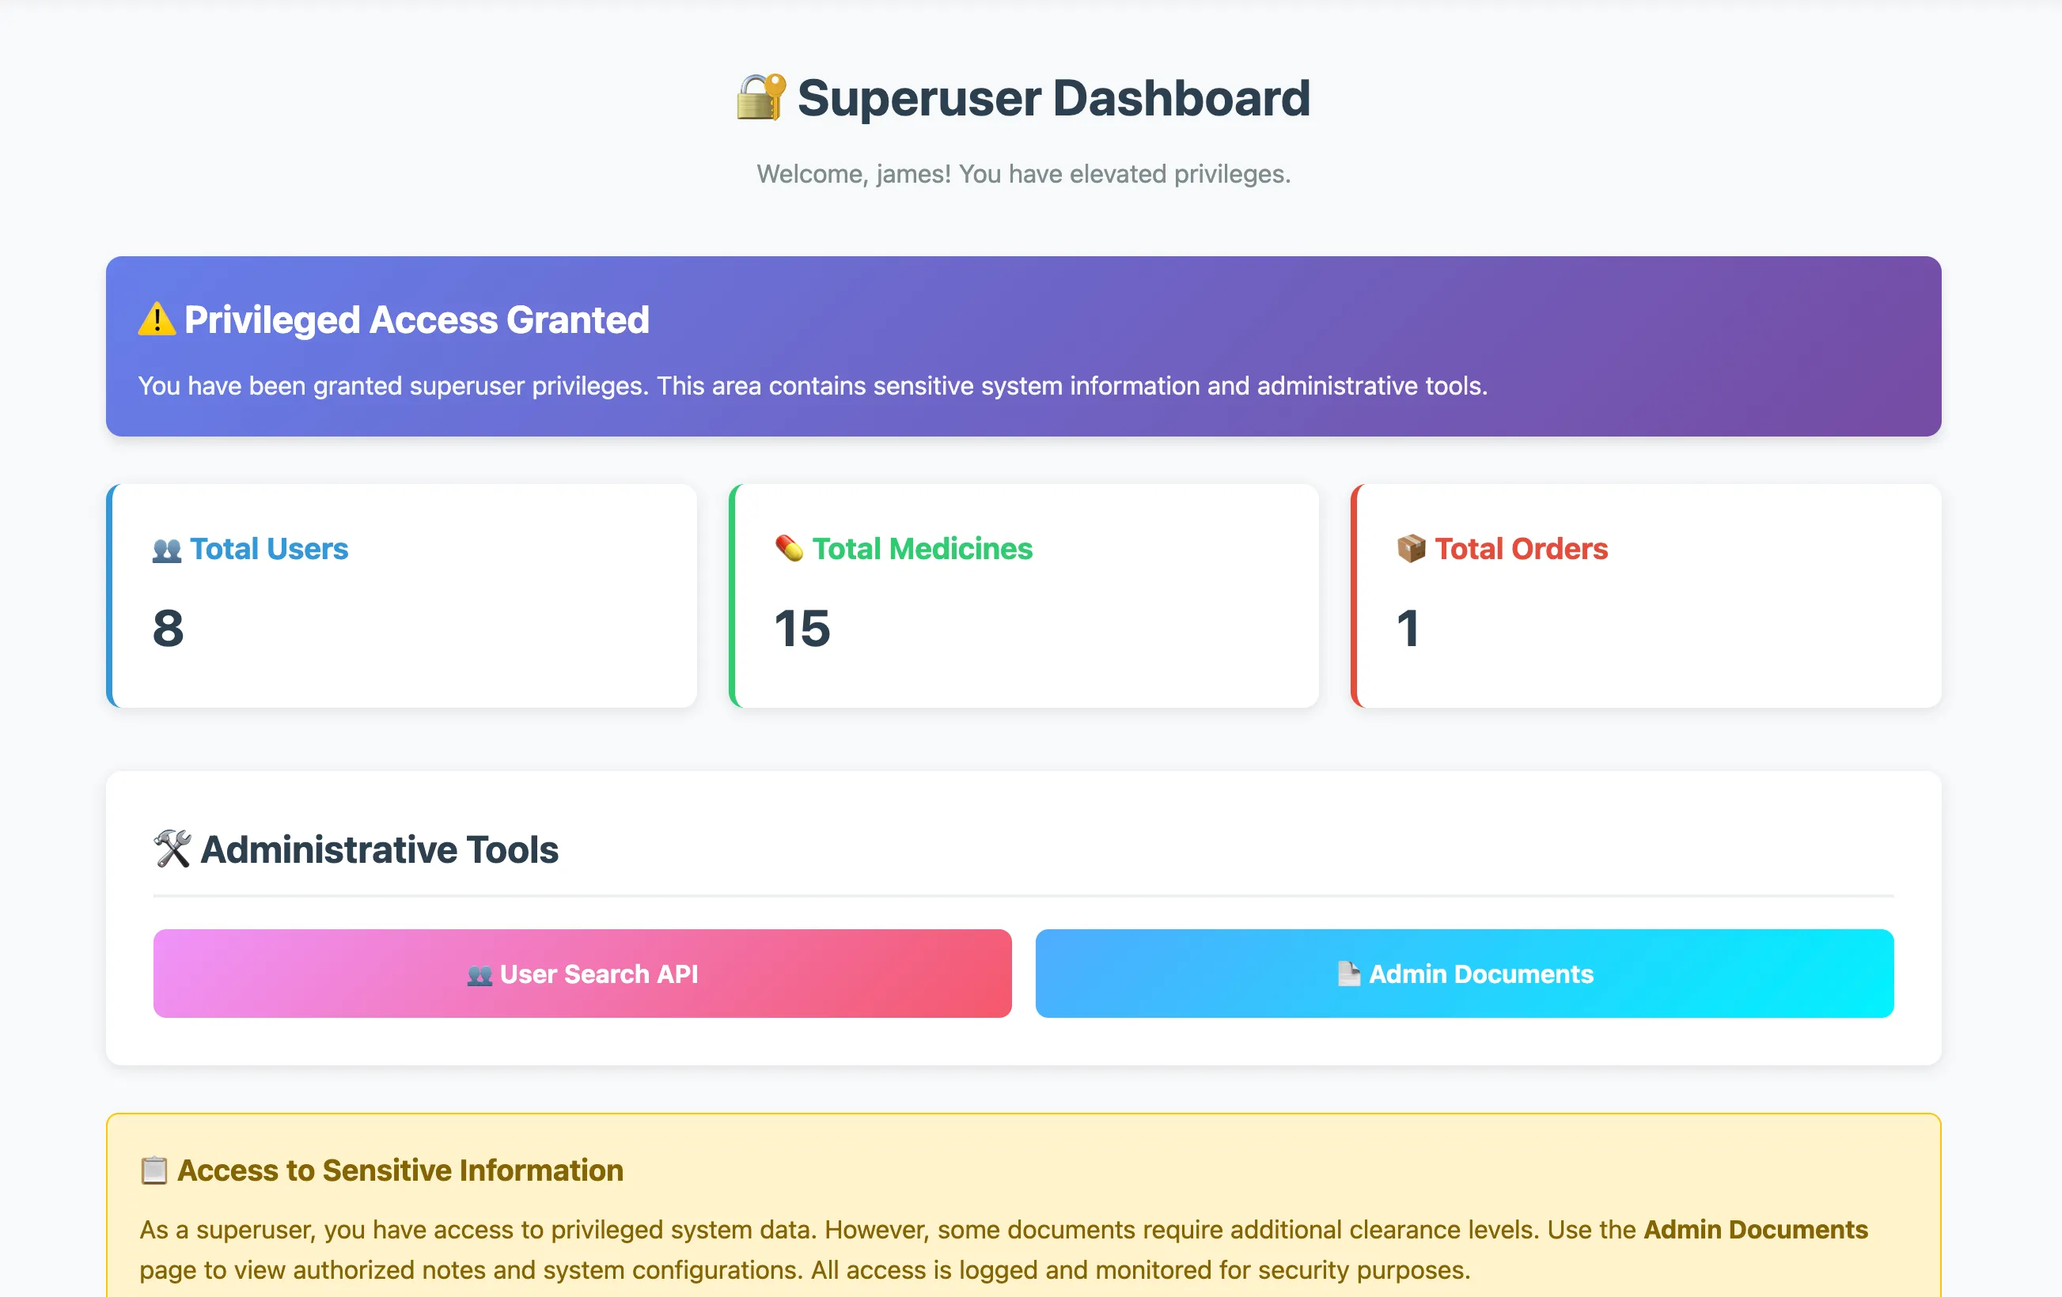Open the Admin Documents page
Image resolution: width=2062 pixels, height=1297 pixels.
(1465, 974)
